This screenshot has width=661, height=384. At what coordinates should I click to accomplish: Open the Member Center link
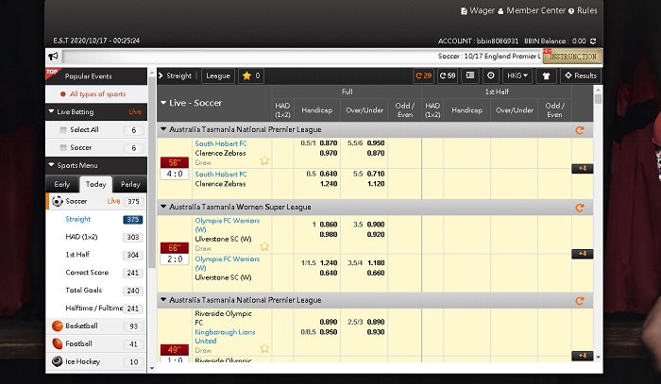535,11
